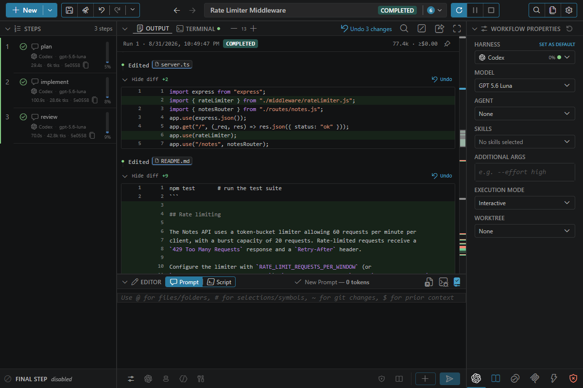
Task: Open the Skills selection dropdown
Action: pos(525,142)
